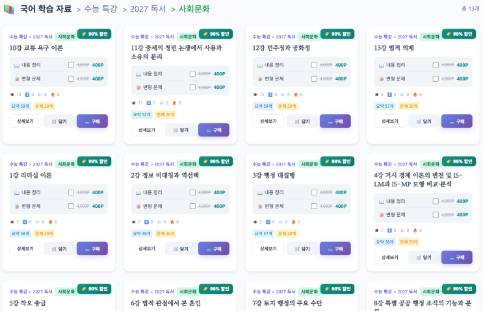
Task: Tick 변형 문제 checkbox on 12강 민주정과 공화정
Action: 314,79
